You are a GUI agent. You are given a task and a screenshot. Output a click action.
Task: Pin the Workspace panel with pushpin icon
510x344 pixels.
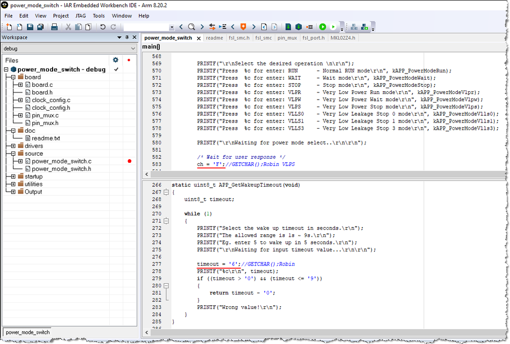(x=127, y=37)
